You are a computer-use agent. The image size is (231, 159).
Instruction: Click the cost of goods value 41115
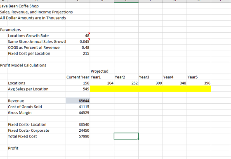78,107
